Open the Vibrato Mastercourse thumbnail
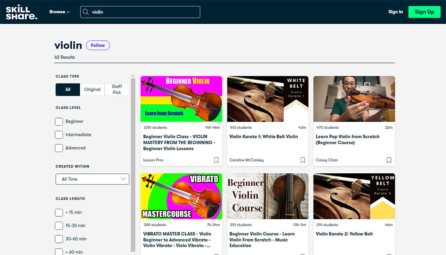This screenshot has height=255, width=446. [181, 196]
